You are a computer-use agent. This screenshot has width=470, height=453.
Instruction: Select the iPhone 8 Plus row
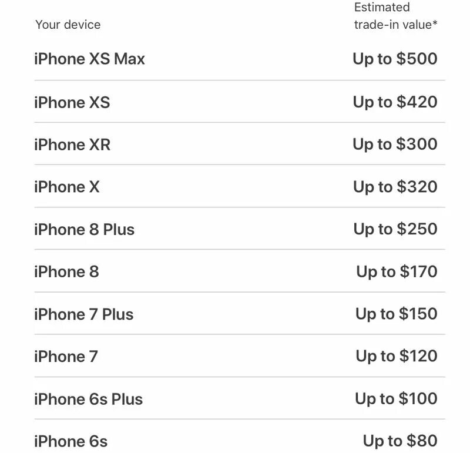click(84, 229)
